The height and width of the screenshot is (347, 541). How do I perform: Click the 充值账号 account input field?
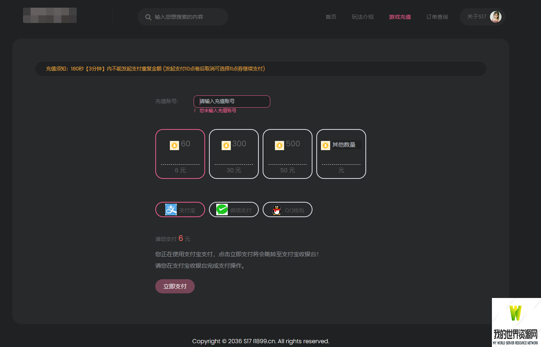[x=232, y=101]
